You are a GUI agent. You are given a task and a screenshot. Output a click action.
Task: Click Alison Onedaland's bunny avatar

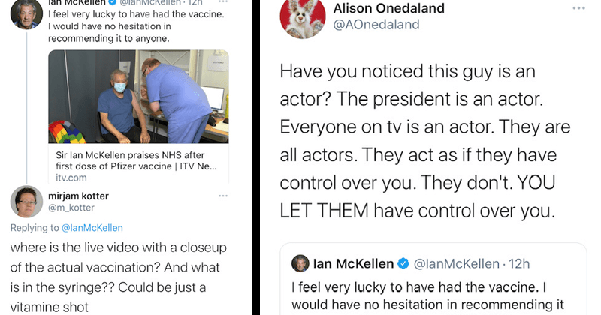click(301, 16)
